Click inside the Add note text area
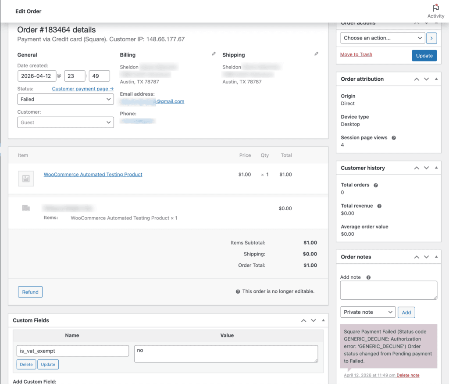The image size is (449, 384). [388, 290]
